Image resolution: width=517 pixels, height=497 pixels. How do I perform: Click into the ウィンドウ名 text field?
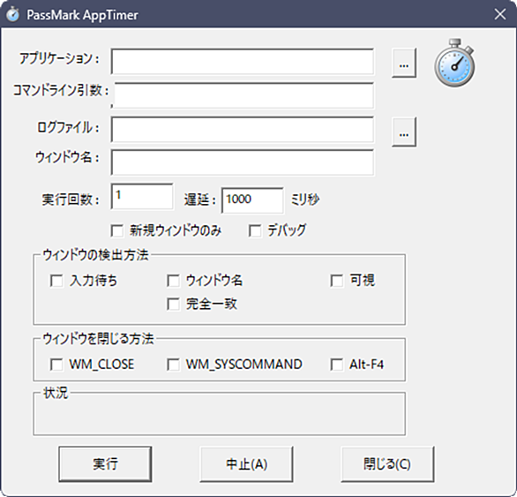[x=243, y=162]
